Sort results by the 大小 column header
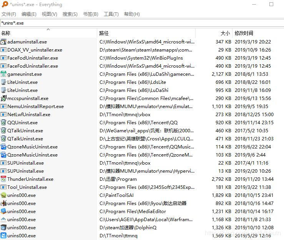Screen dimensions: 284x240 coord(214,33)
